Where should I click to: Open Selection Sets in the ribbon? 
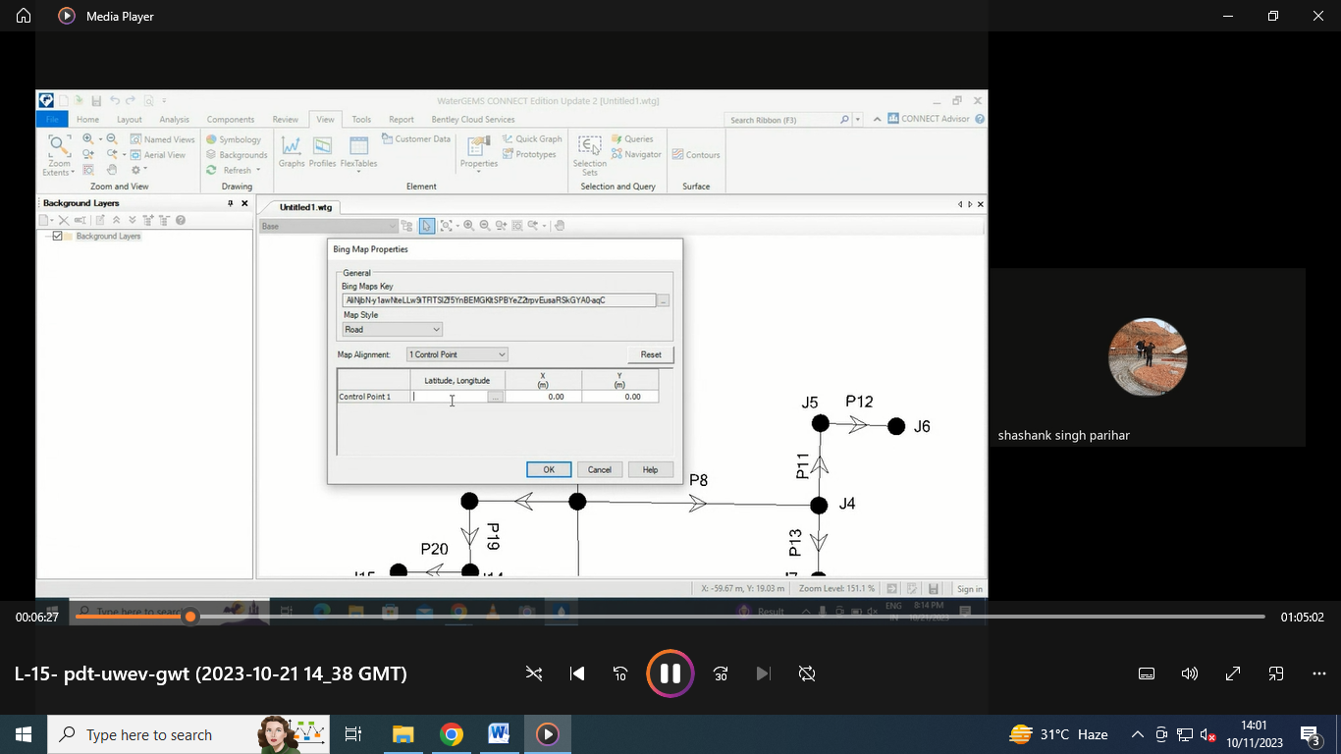[x=589, y=155]
